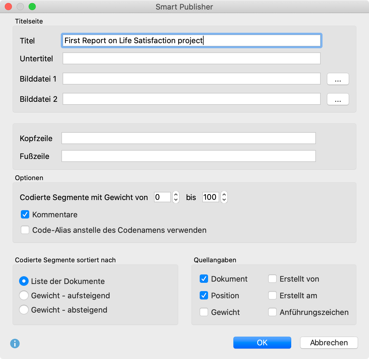Enable the Anführungszeichen checkbox
Viewport: 369px width, 359px height.
(272, 312)
